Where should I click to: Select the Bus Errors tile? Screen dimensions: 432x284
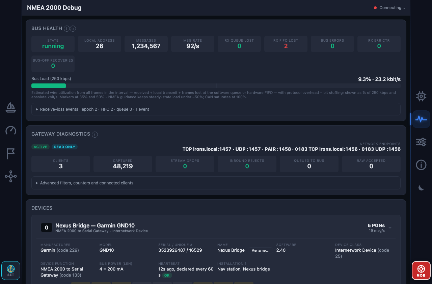332,44
